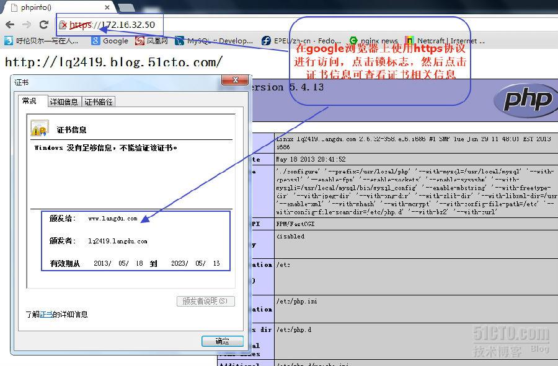Close the 证书 dialog with red X
The image size is (558, 366).
point(235,80)
